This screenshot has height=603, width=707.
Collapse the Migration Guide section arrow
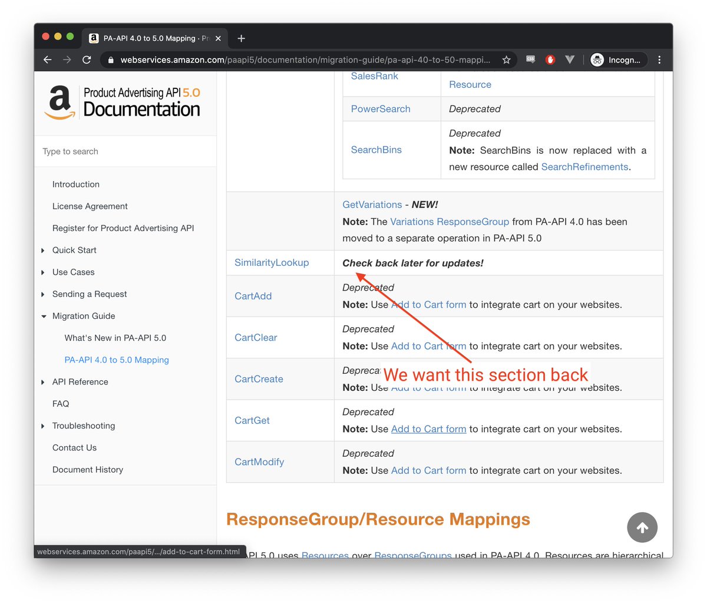44,317
